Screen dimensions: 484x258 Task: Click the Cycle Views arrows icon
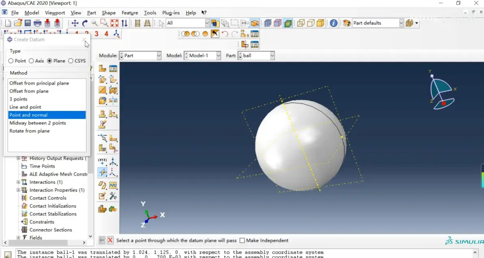(124, 23)
